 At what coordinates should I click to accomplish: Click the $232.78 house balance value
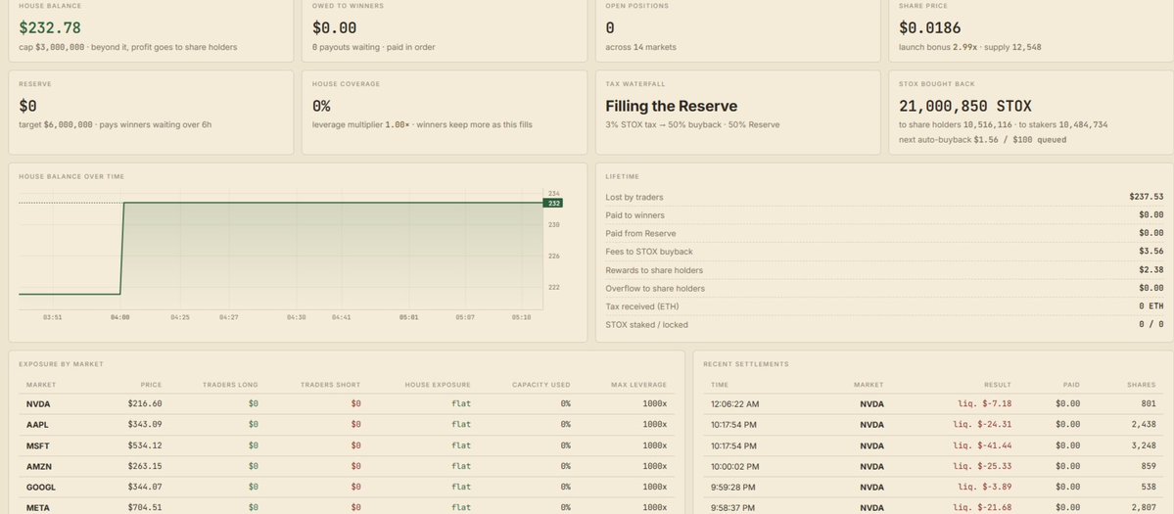tap(49, 27)
